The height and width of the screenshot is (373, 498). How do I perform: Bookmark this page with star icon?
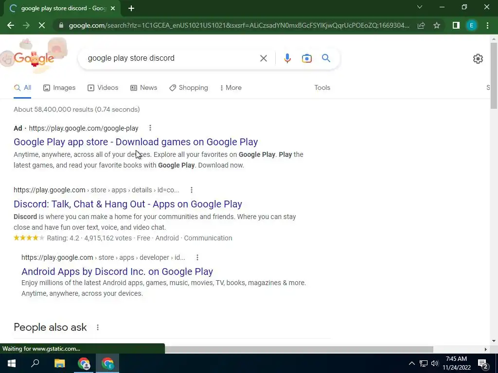437,25
